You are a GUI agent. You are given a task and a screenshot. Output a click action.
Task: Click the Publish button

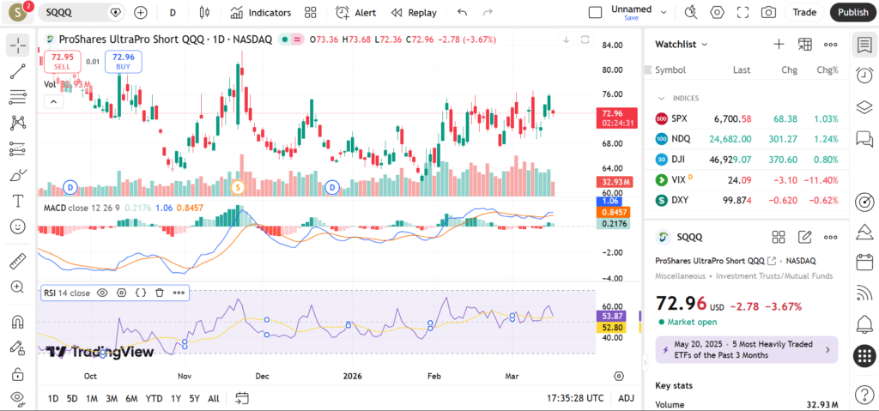(852, 13)
